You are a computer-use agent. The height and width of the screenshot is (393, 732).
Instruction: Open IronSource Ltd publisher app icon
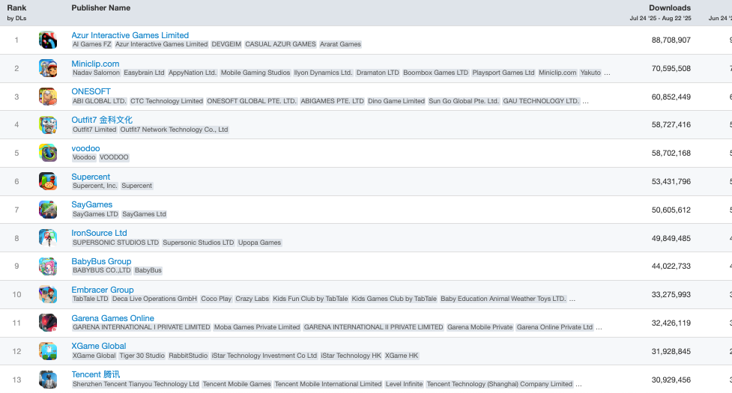48,238
